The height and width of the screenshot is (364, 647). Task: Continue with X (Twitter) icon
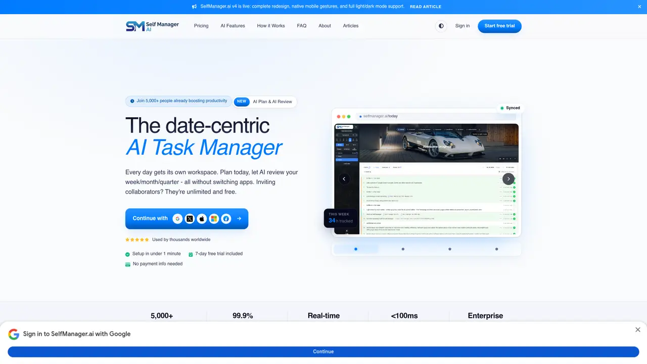[x=190, y=218]
